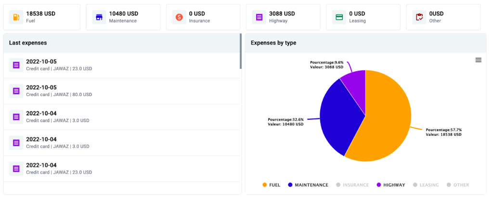493x199 pixels.
Task: Enable the OTHER legend item
Action: 458,185
